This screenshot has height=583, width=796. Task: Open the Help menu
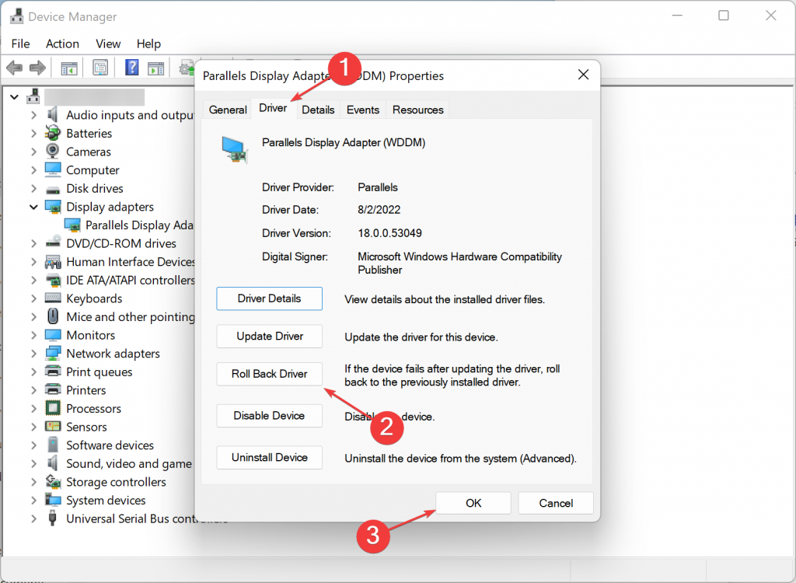click(x=148, y=44)
